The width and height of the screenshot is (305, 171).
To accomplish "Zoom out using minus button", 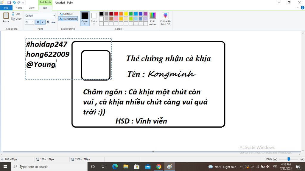I will tap(275, 159).
